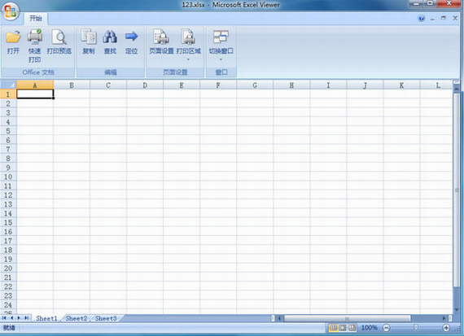
Task: Click the horizontal scrollbar right arrow
Action: click(444, 318)
